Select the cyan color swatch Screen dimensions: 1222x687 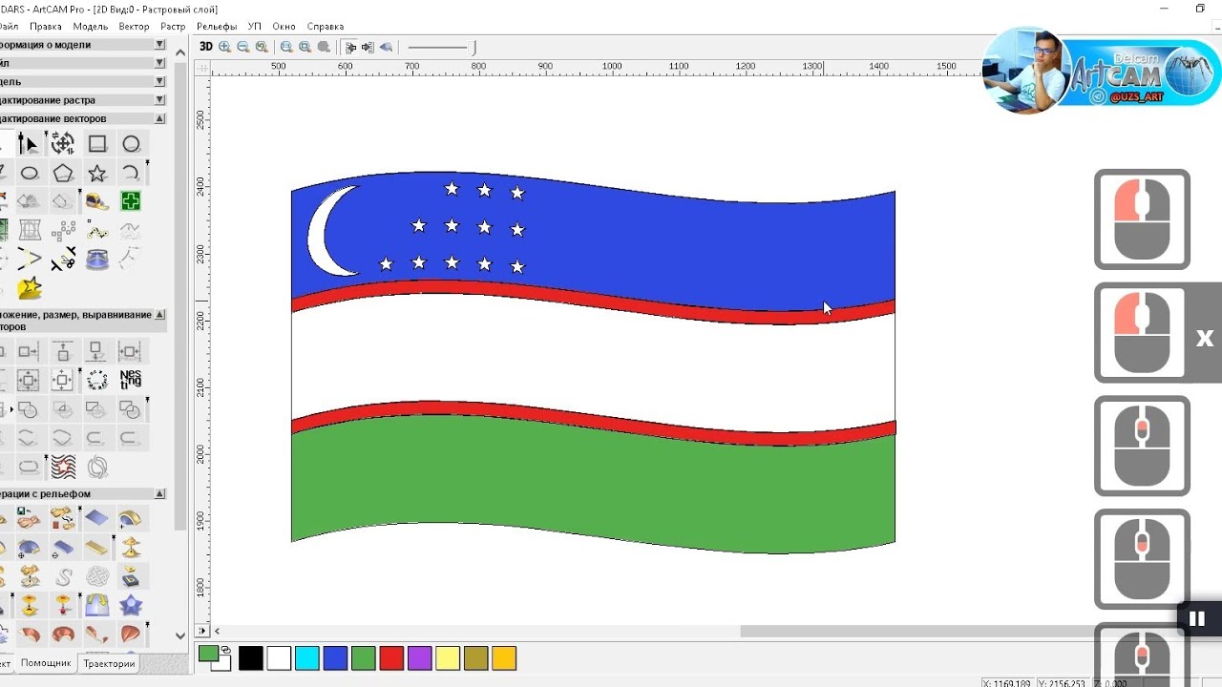(x=306, y=657)
